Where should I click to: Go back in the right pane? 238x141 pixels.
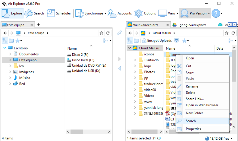pyautogui.click(x=130, y=33)
